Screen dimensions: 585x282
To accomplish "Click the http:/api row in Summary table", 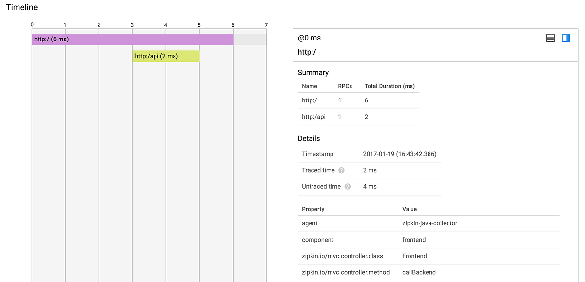I will coord(358,117).
